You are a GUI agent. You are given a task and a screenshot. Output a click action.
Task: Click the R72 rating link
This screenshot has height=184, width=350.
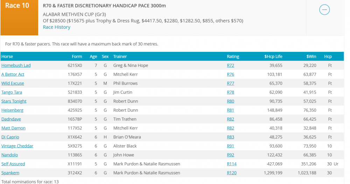pos(230,65)
